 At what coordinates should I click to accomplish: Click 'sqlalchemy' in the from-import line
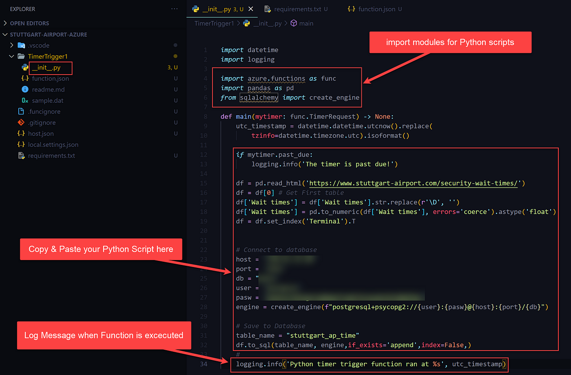pos(259,97)
